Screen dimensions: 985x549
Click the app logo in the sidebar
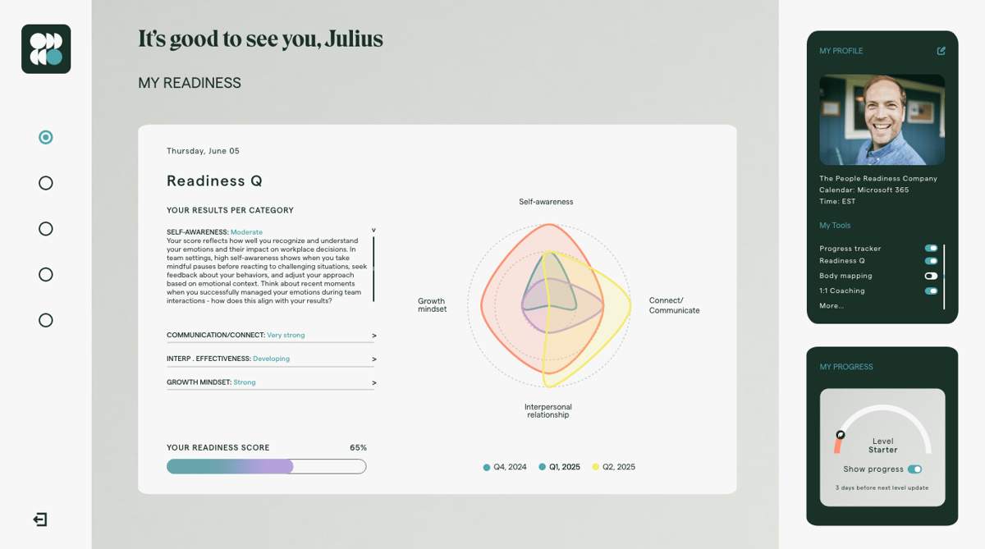pos(46,49)
